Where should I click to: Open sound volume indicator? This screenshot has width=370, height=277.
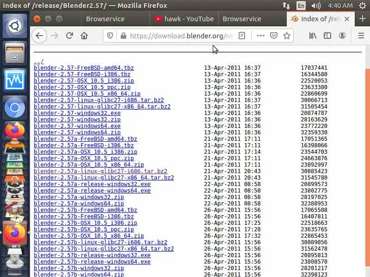coord(316,6)
